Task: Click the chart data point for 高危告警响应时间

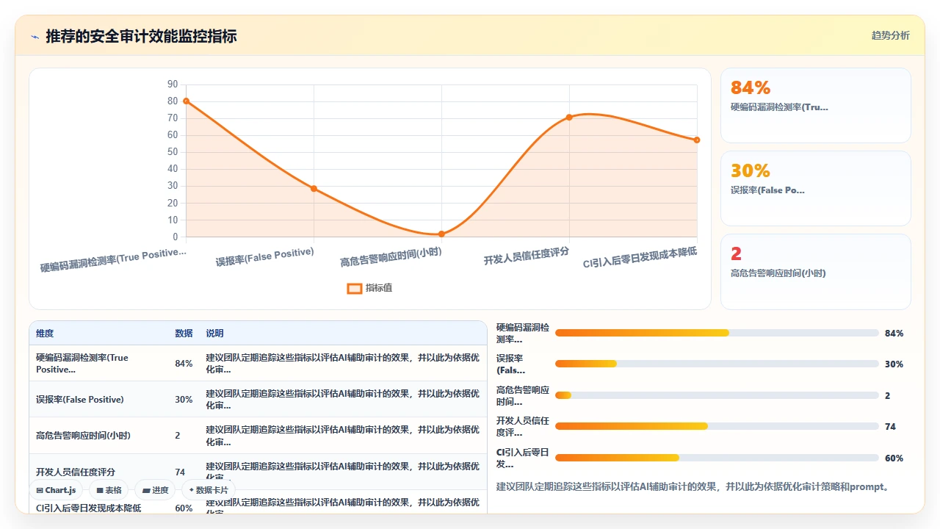Action: point(441,234)
